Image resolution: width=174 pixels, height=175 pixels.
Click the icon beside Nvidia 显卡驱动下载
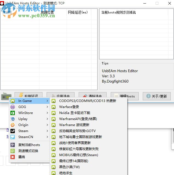coord(53,113)
